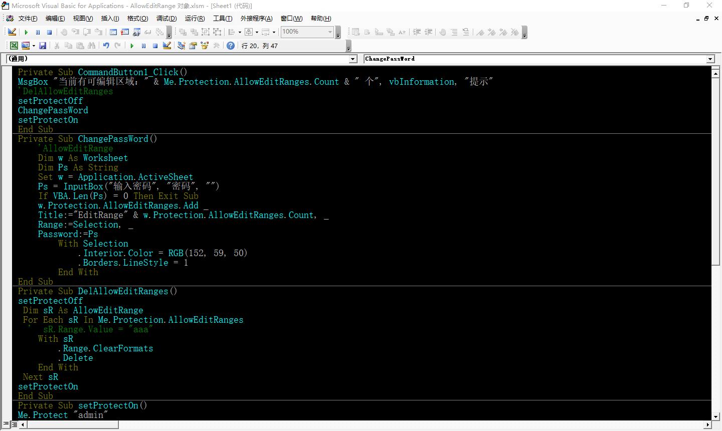Click the Reset stop button in standard toolbar
Image resolution: width=722 pixels, height=431 pixels.
pyautogui.click(x=155, y=46)
